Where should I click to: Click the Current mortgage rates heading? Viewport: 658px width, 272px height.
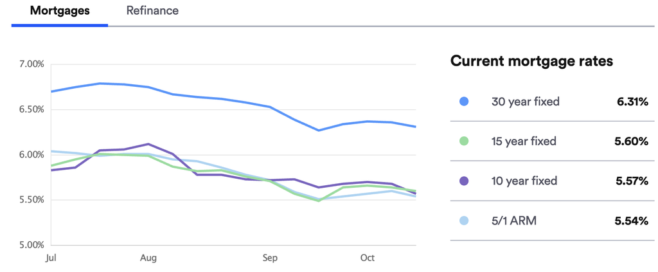pos(531,61)
